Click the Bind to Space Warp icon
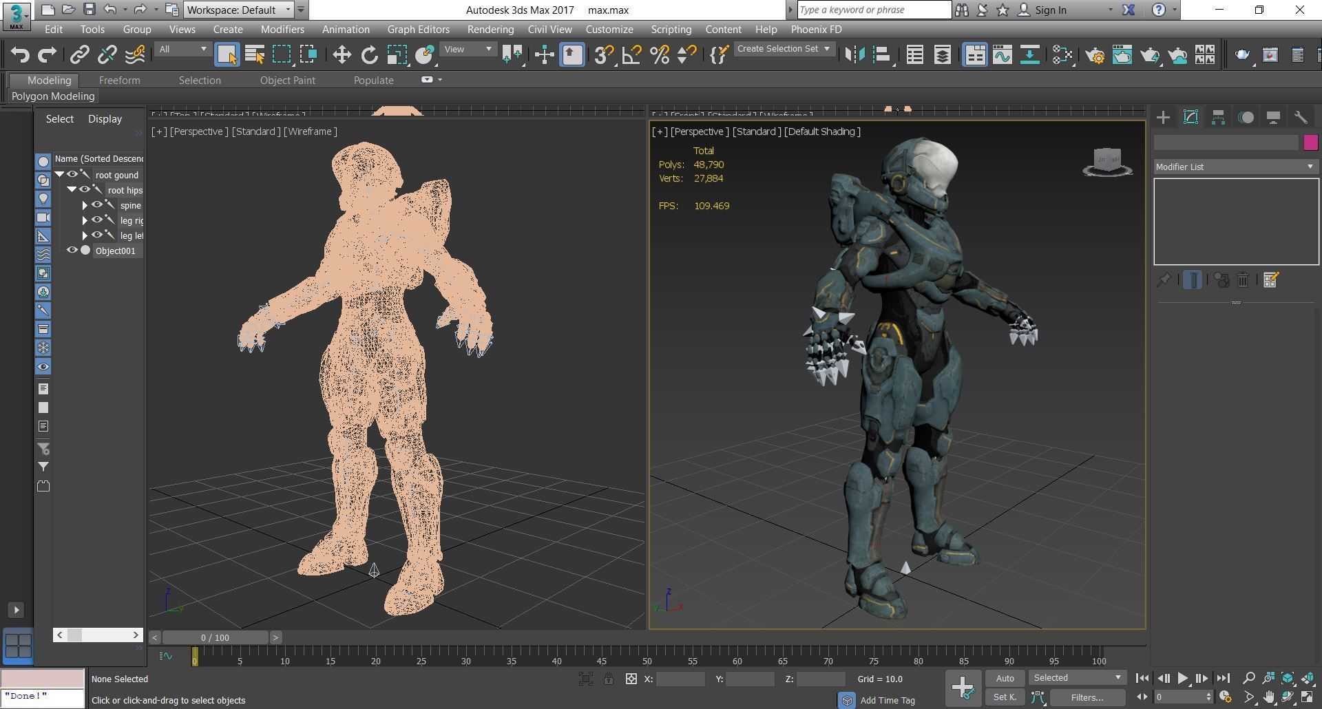This screenshot has height=709, width=1322. [x=135, y=55]
